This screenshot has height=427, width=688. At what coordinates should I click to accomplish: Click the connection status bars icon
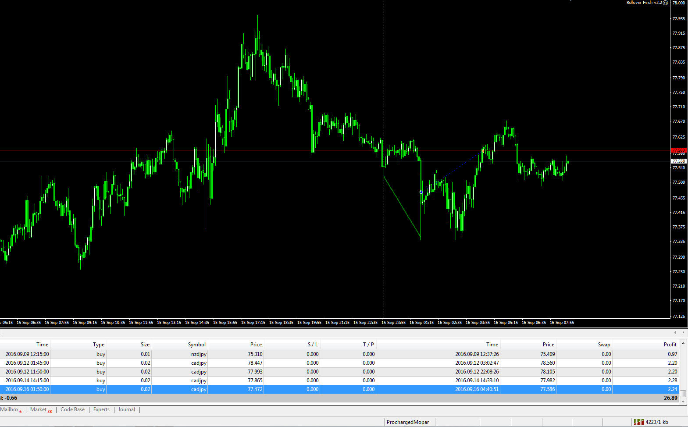point(639,422)
